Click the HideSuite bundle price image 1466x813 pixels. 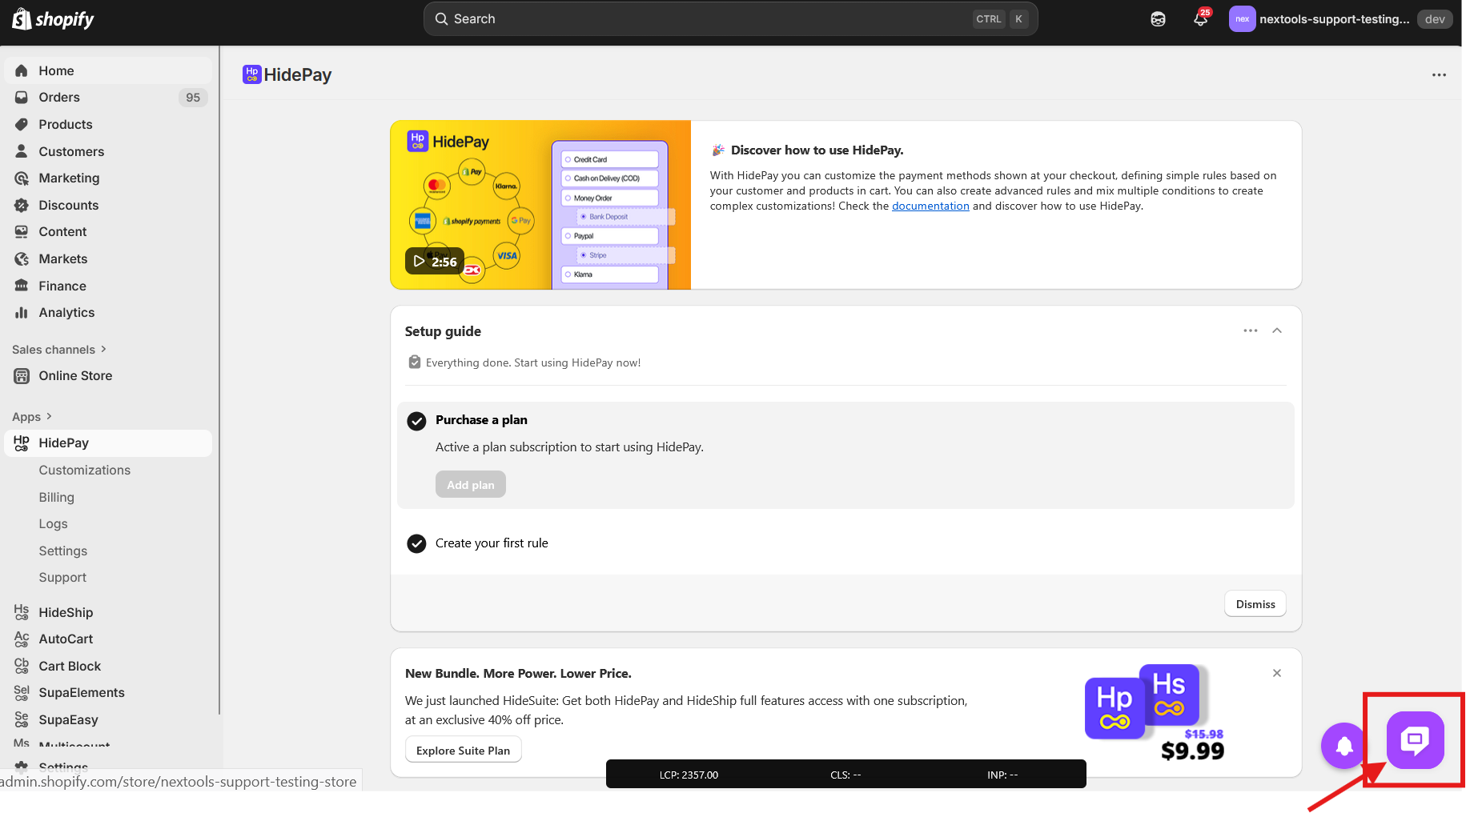tap(1155, 713)
